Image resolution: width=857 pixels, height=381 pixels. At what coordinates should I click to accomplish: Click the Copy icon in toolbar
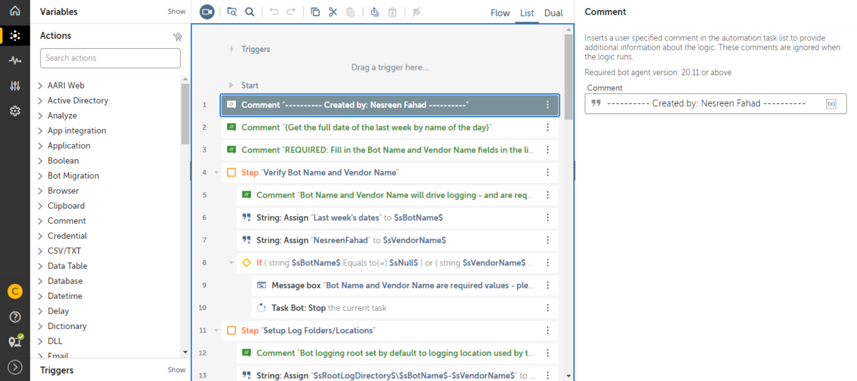coord(315,12)
